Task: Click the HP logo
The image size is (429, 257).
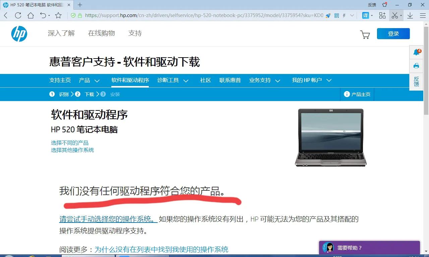Action: [19, 33]
